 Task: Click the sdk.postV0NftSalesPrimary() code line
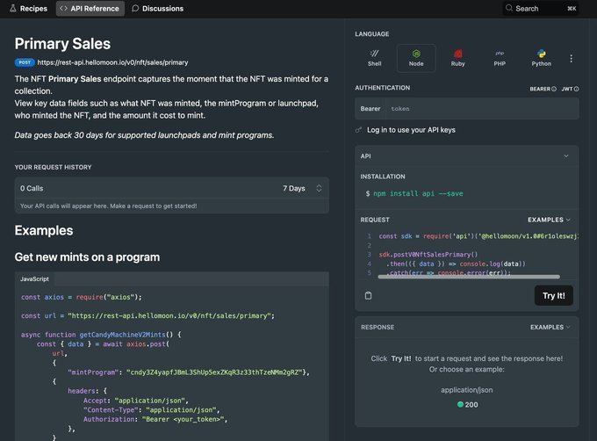[428, 255]
